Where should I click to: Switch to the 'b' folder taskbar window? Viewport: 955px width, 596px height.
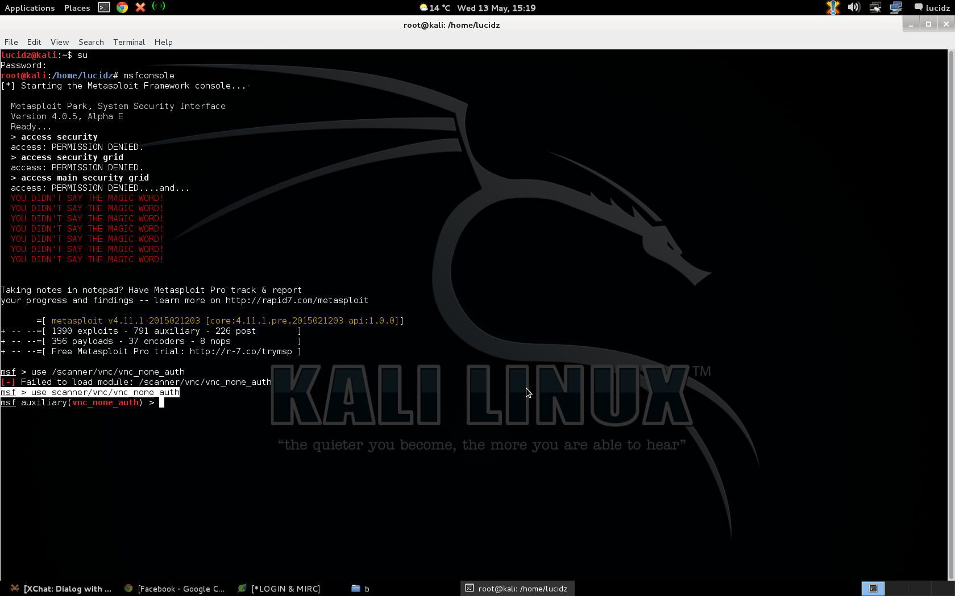pos(360,589)
